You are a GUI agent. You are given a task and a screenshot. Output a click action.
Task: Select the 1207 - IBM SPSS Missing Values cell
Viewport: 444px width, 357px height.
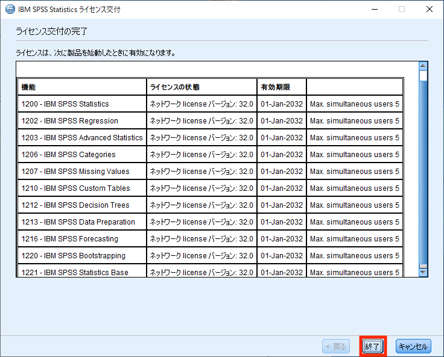pos(82,172)
